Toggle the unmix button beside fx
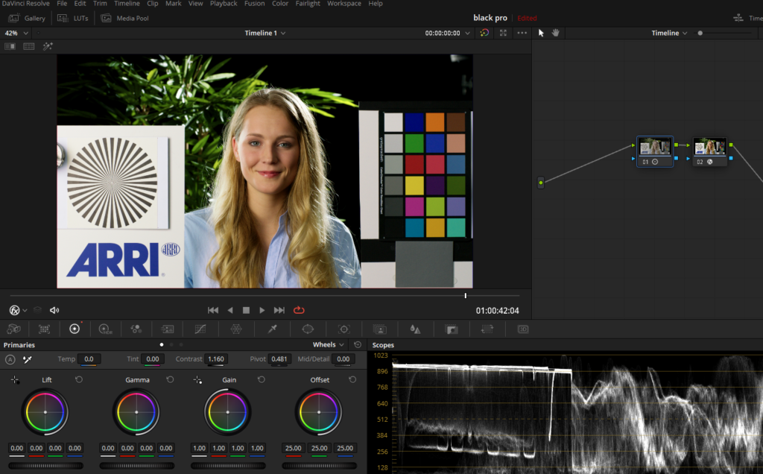Screen dimensions: 763x474 pyautogui.click(x=37, y=310)
